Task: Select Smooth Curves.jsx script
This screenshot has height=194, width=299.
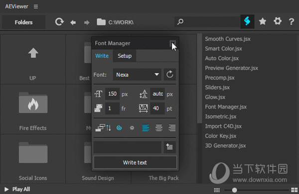Action: click(x=228, y=39)
